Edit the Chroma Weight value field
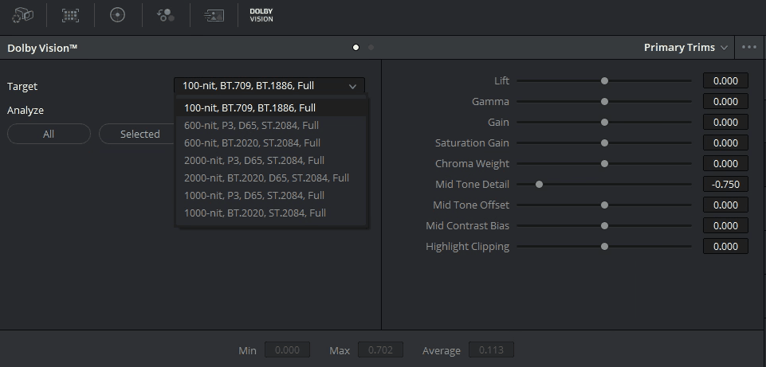 click(x=725, y=163)
